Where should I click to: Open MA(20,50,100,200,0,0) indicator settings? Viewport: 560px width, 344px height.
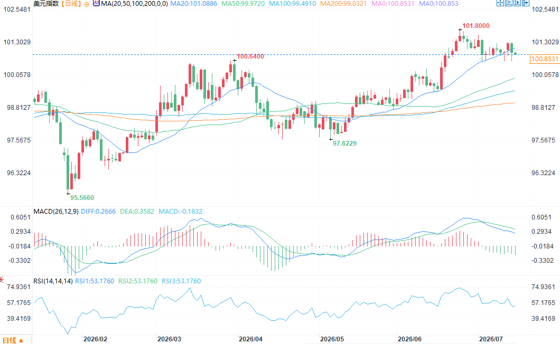[x=134, y=4]
